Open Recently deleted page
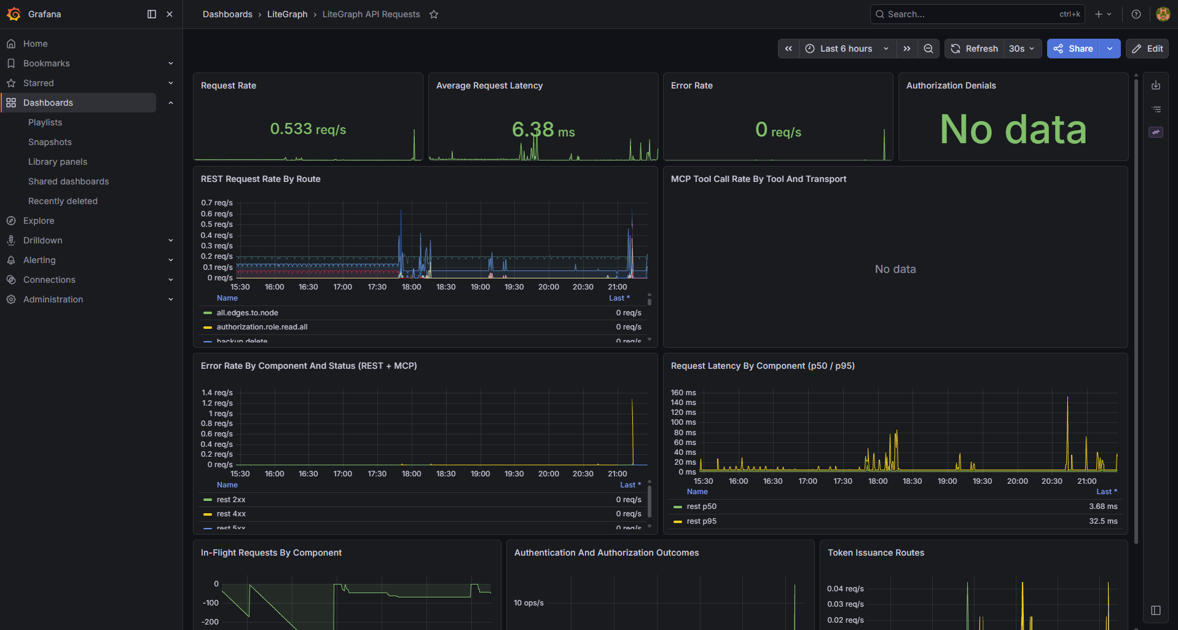Screen dimensions: 1178x630 point(63,201)
